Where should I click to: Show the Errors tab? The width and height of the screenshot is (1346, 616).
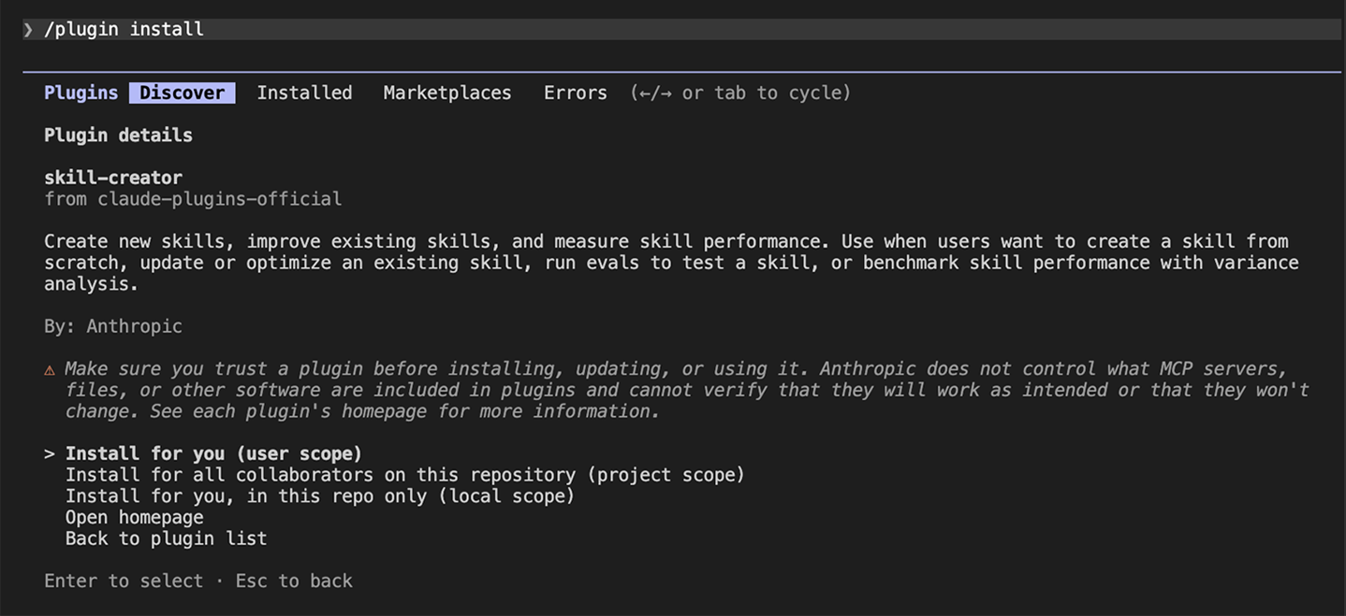coord(575,93)
